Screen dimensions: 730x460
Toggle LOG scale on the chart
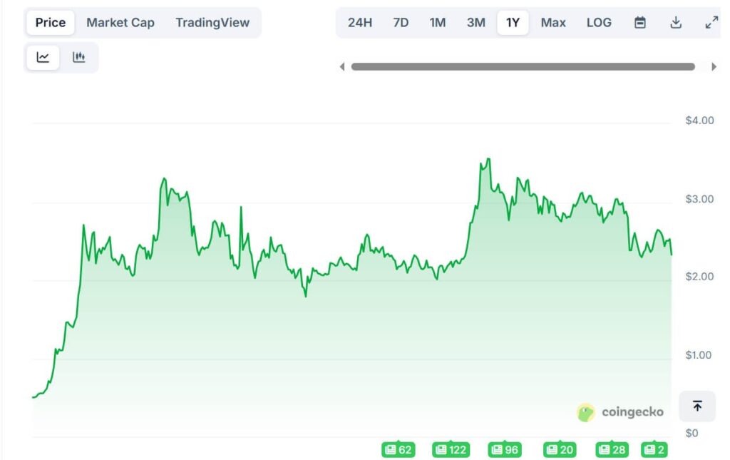click(599, 23)
